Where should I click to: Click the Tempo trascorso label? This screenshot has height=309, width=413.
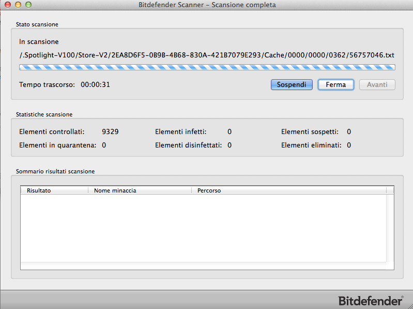tap(47, 85)
